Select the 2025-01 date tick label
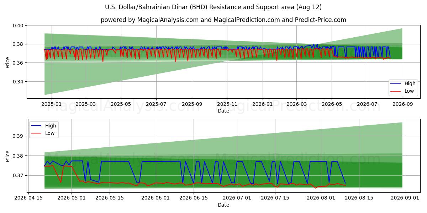Image resolution: width=427 pixels, height=213 pixels. click(x=52, y=104)
